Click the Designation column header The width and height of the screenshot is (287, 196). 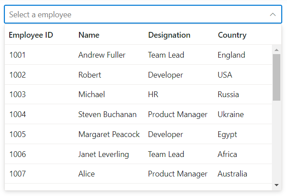(x=169, y=35)
